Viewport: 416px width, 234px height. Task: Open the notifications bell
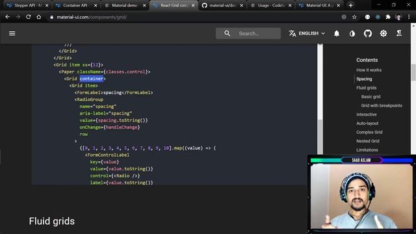pyautogui.click(x=337, y=33)
